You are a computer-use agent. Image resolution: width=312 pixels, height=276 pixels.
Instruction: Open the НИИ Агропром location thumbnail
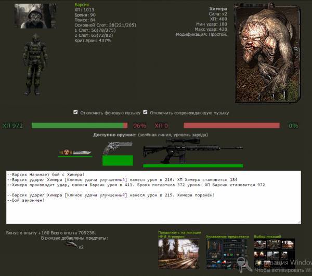[x=178, y=255]
